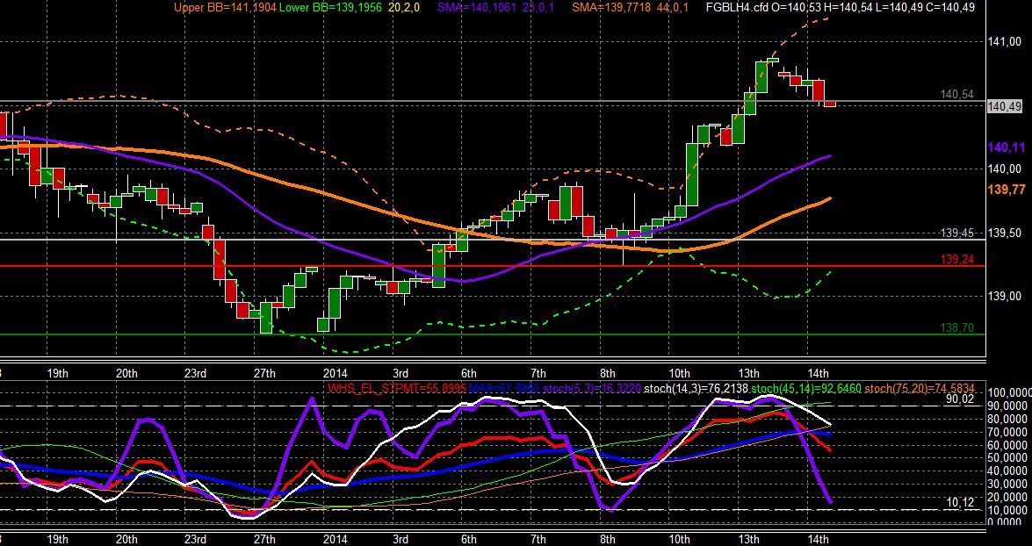The width and height of the screenshot is (1032, 546).
Task: Click 8th on the stochastic panel date axis
Action: 608,540
